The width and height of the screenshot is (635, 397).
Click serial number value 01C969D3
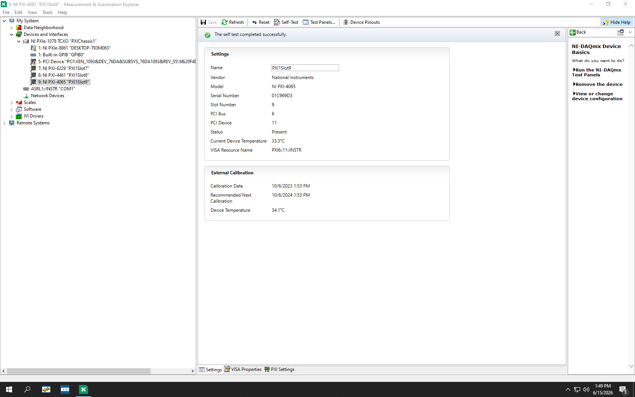tap(282, 96)
